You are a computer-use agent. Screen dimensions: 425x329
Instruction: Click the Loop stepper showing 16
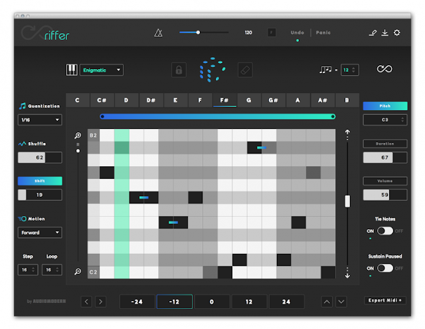pyautogui.click(x=52, y=270)
